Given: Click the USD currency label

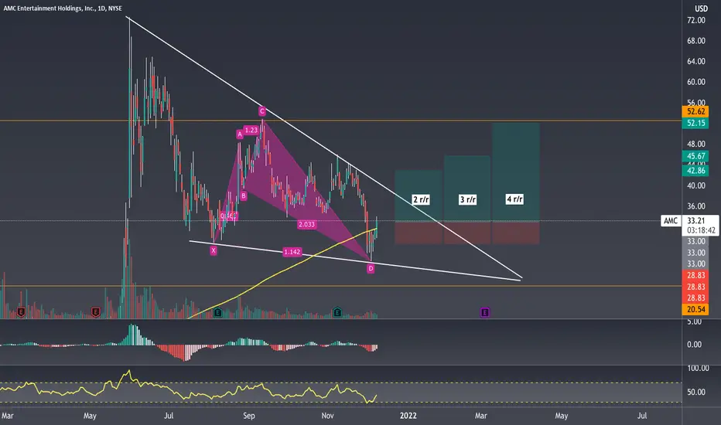Looking at the screenshot, I should [x=701, y=8].
